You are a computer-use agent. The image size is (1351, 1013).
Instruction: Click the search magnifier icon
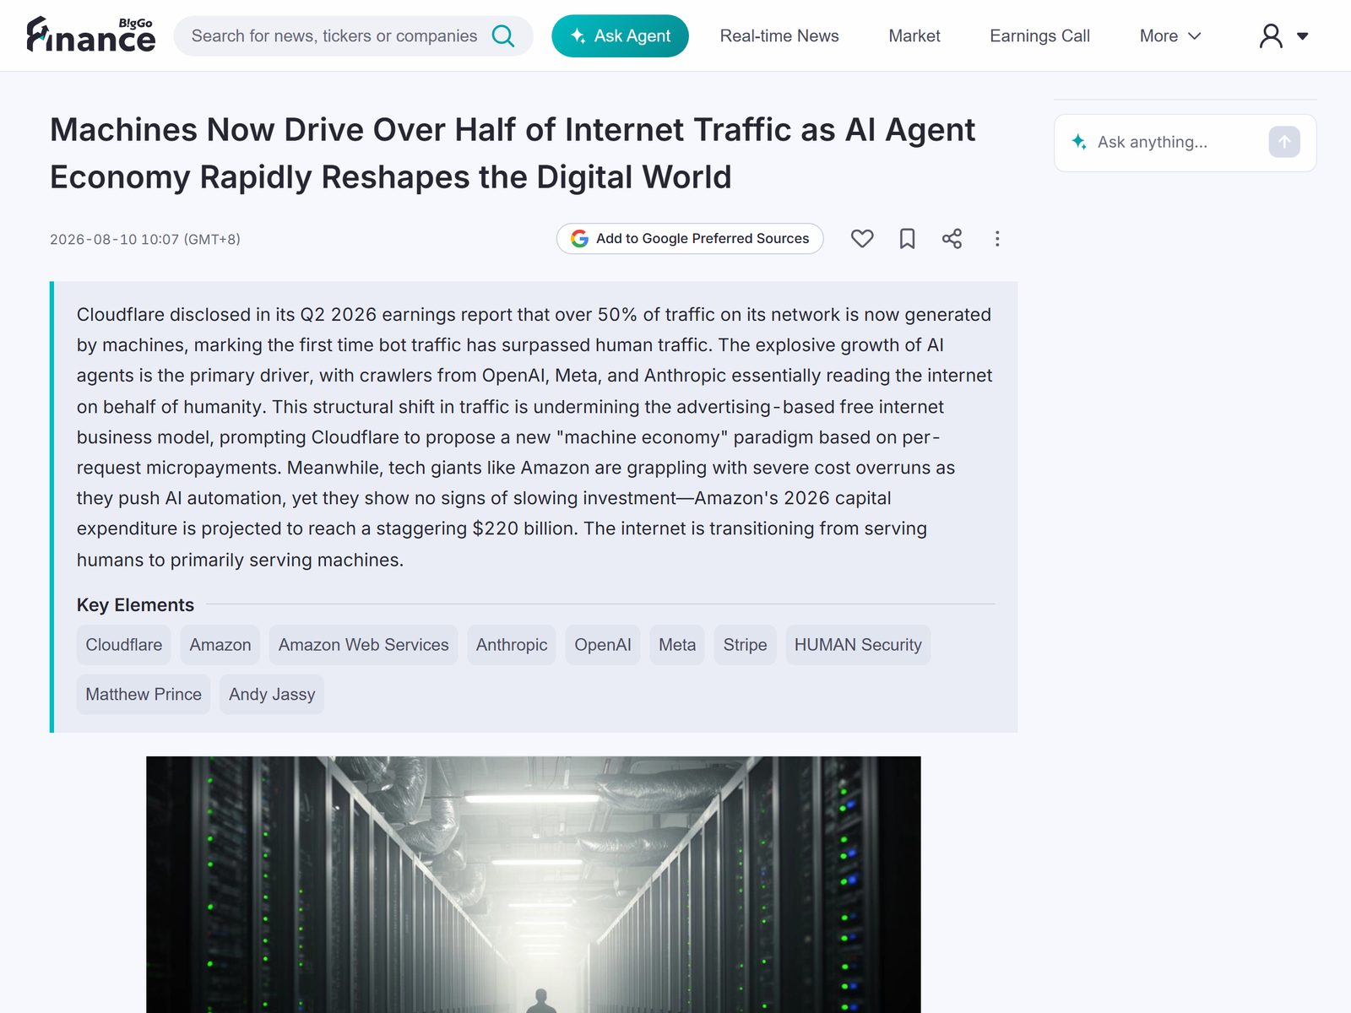[x=503, y=36]
